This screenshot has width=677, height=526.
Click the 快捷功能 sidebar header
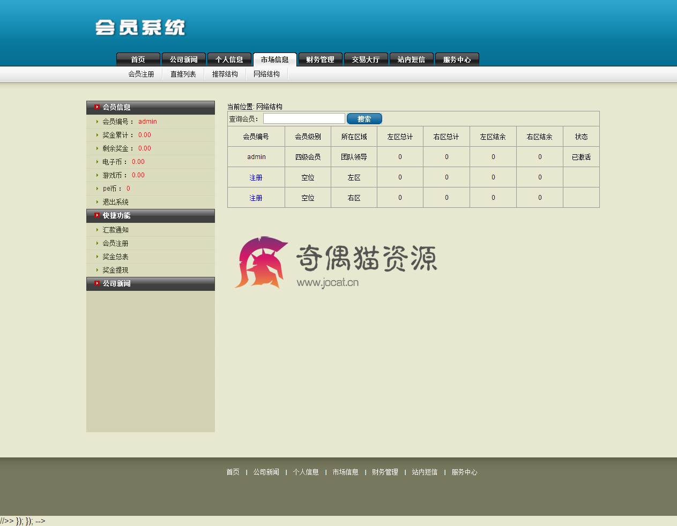coord(151,215)
